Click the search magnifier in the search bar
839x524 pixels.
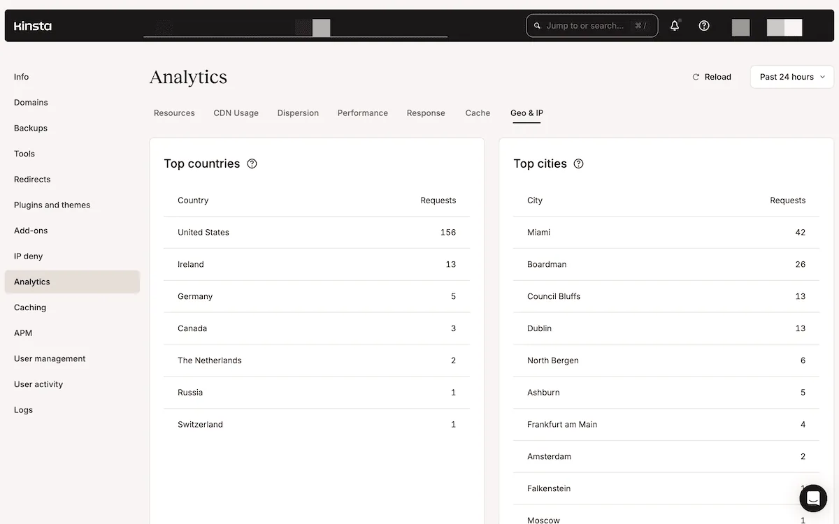point(537,25)
